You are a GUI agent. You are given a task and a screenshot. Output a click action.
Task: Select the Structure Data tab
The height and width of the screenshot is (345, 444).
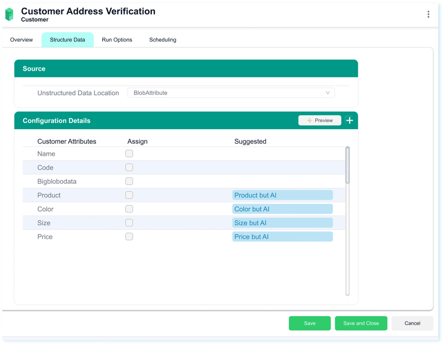[67, 40]
